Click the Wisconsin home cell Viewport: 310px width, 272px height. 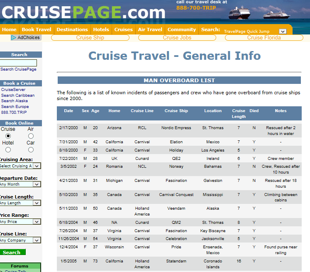point(114,247)
